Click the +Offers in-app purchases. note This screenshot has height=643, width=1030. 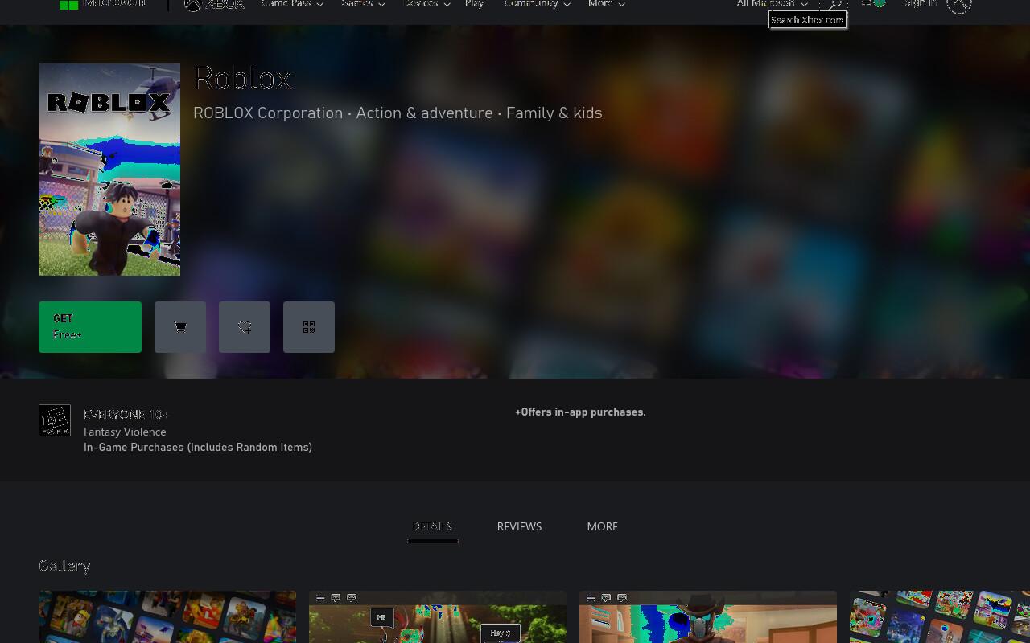(580, 412)
